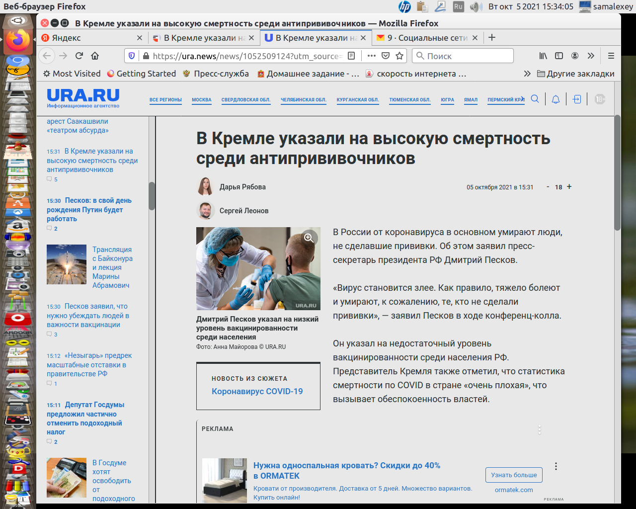Viewport: 636px width, 509px height.
Task: Open author Дарья Рябова profile
Action: click(x=242, y=187)
